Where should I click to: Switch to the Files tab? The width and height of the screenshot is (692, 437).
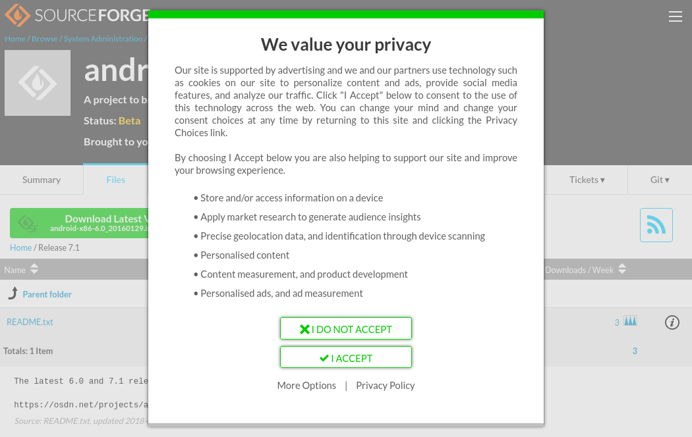click(115, 180)
